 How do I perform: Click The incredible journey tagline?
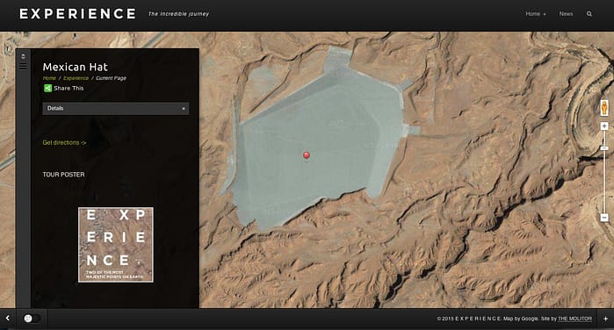[178, 14]
